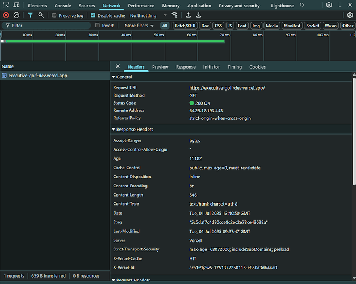Show more tabs chevron

pos(301,5)
